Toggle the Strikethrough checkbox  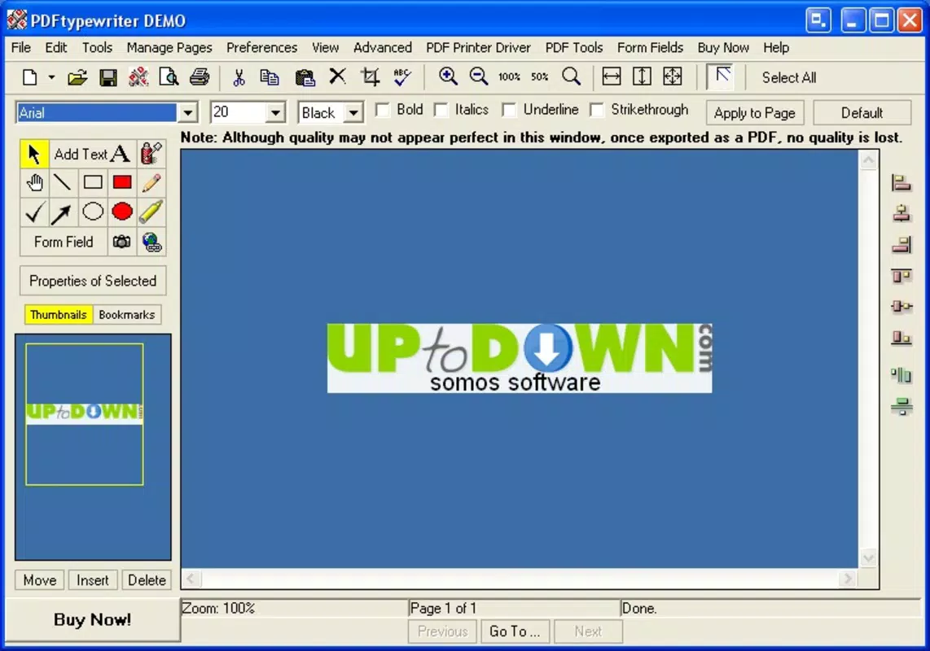tap(597, 110)
